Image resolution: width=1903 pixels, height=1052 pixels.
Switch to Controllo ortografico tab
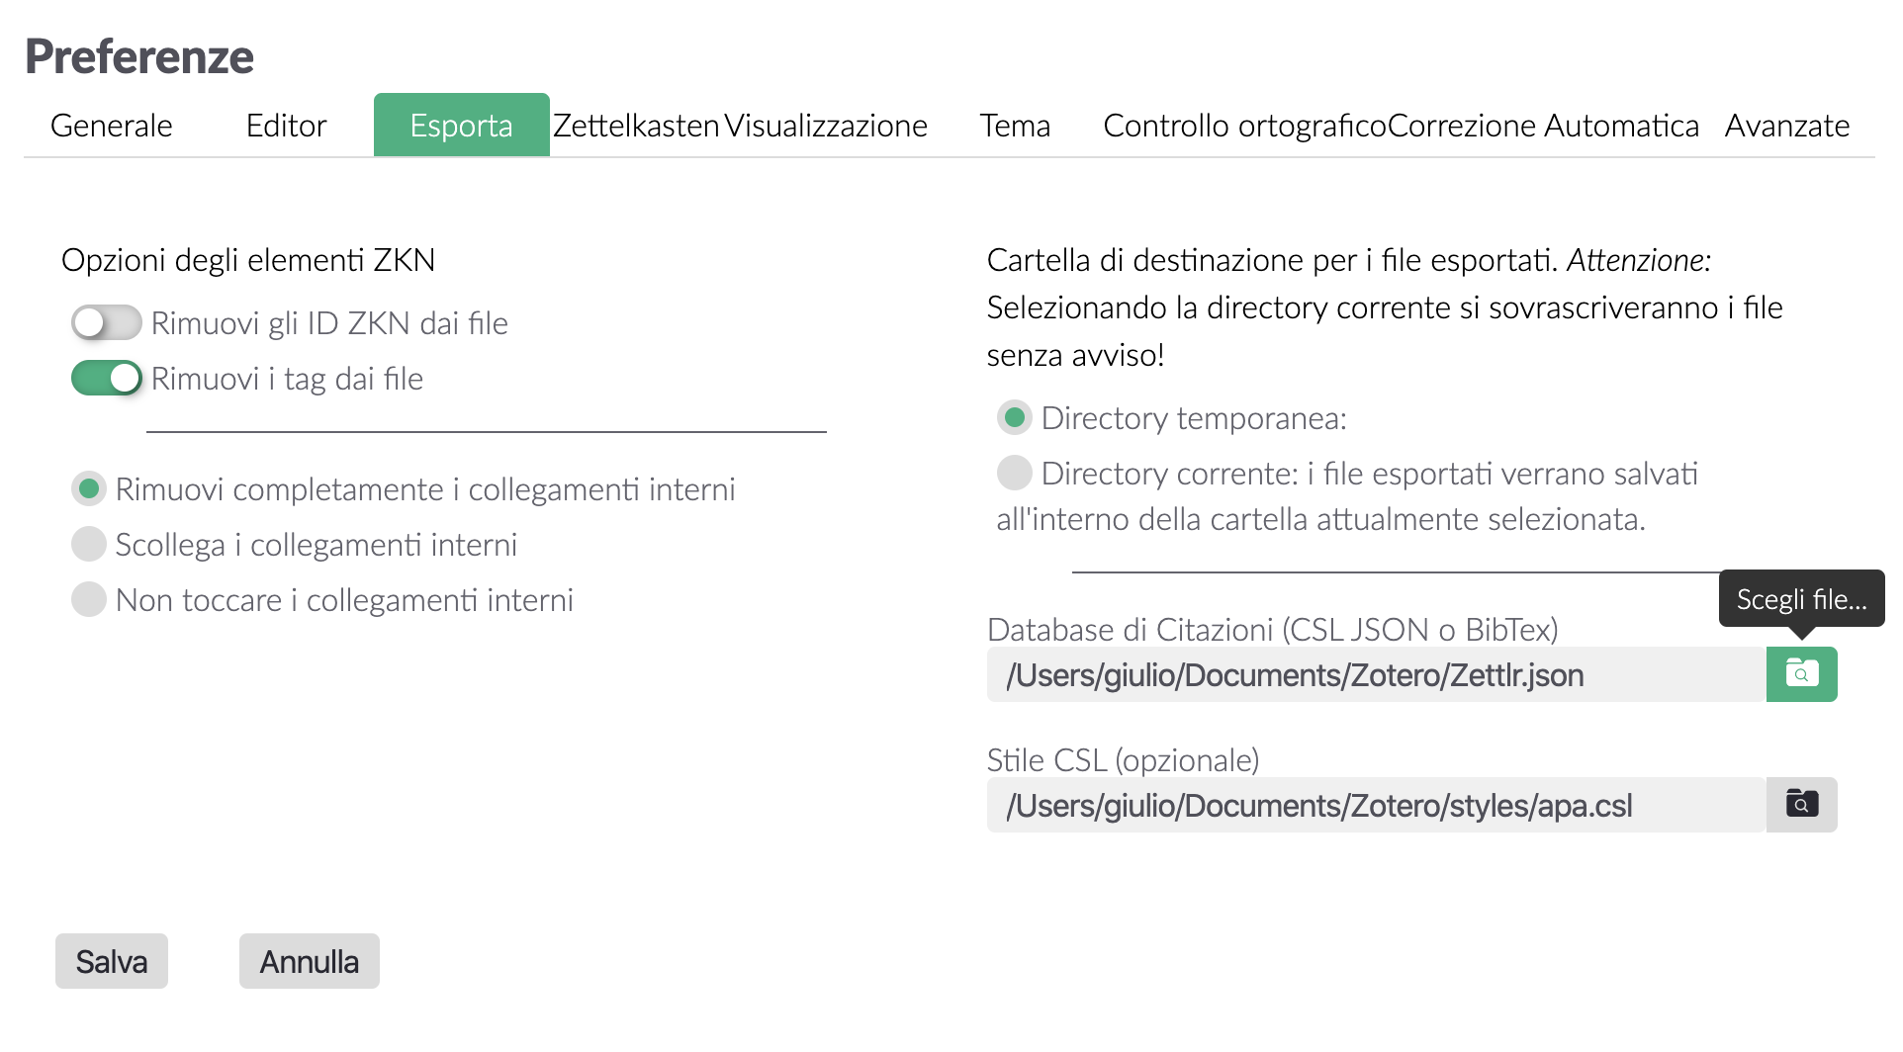pos(1243,126)
